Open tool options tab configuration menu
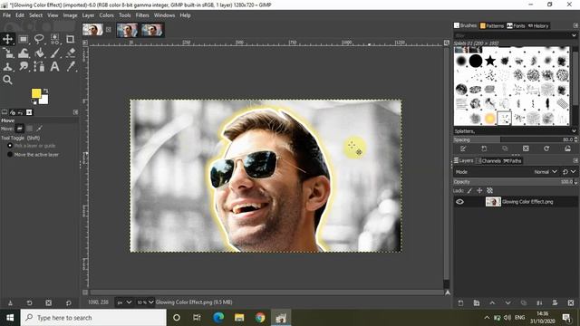The width and height of the screenshot is (580, 326). click(75, 112)
